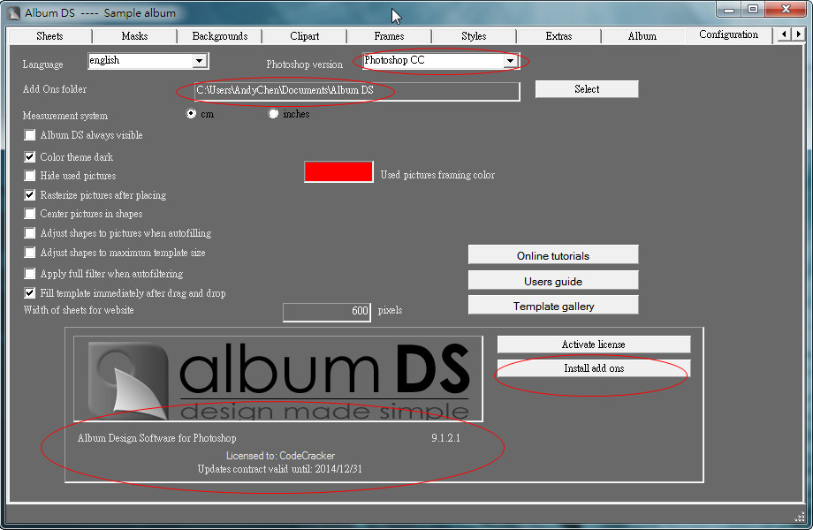813x530 pixels.
Task: Click the Album DS title bar icon
Action: pyautogui.click(x=13, y=13)
